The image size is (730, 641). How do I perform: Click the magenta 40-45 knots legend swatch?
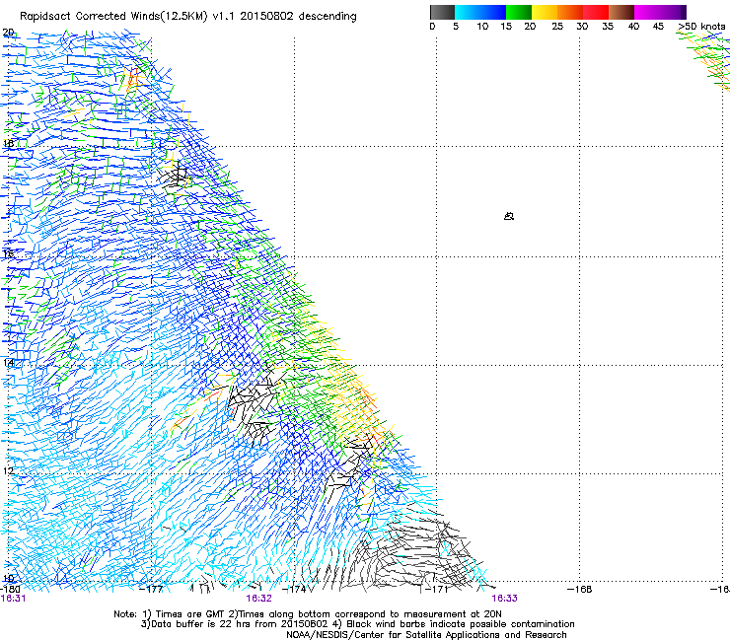point(660,12)
